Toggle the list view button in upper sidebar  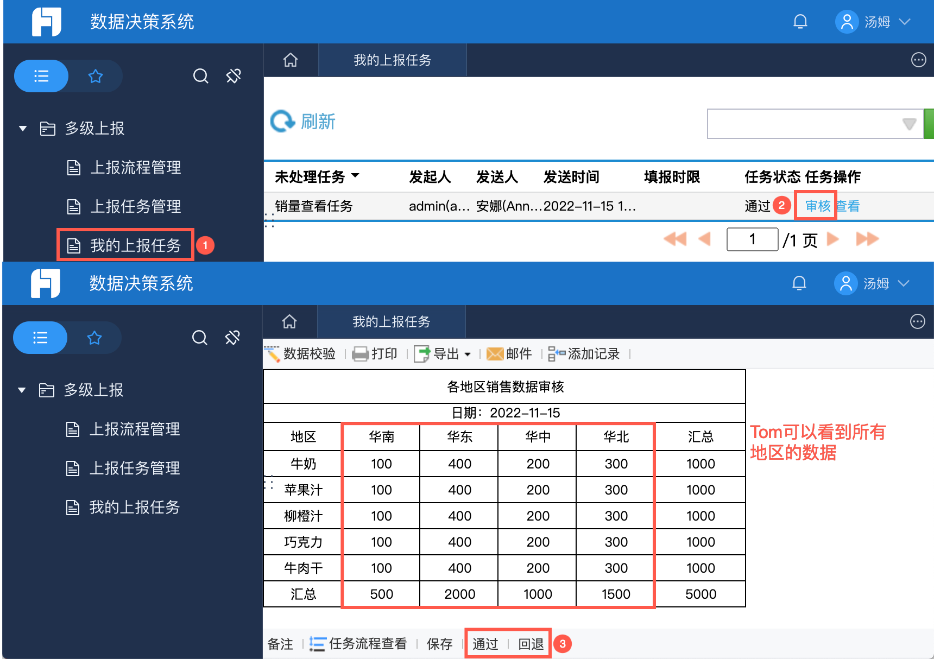(x=41, y=76)
